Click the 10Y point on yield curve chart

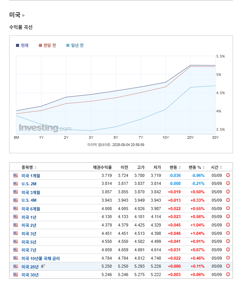(165, 82)
